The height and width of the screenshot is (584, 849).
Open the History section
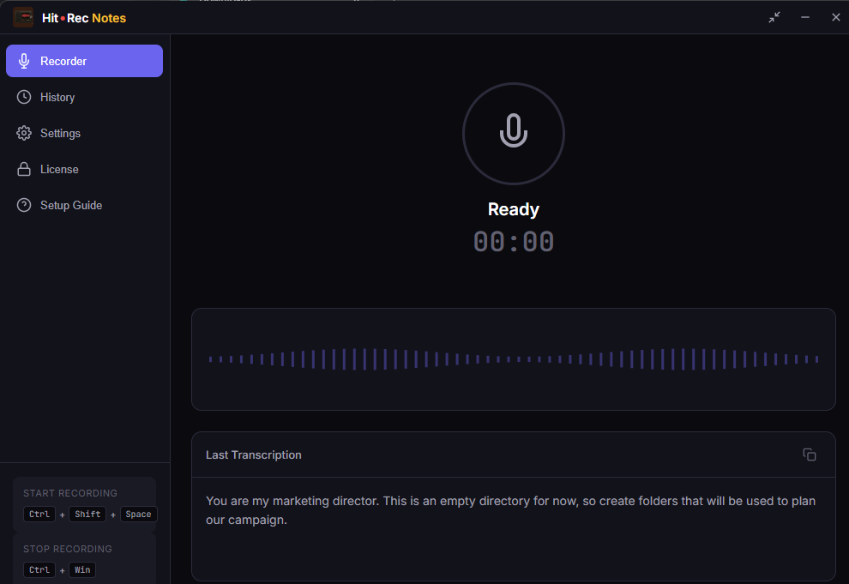coord(84,98)
